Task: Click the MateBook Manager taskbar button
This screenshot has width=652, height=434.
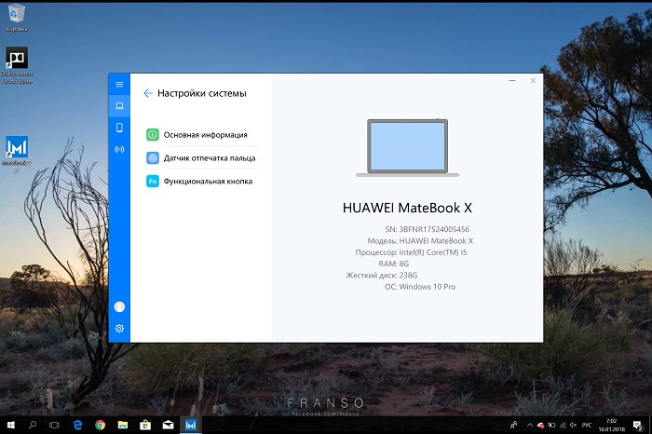Action: [190, 425]
